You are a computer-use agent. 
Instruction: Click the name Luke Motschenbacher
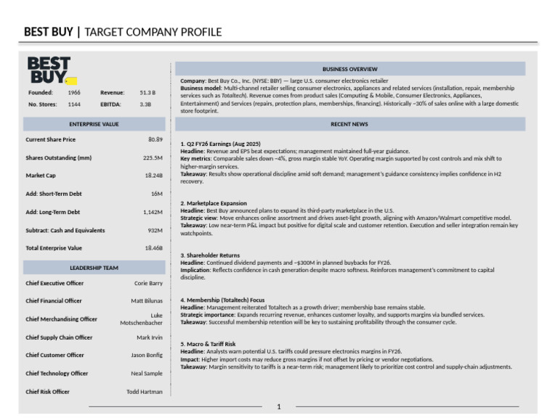pos(141,319)
